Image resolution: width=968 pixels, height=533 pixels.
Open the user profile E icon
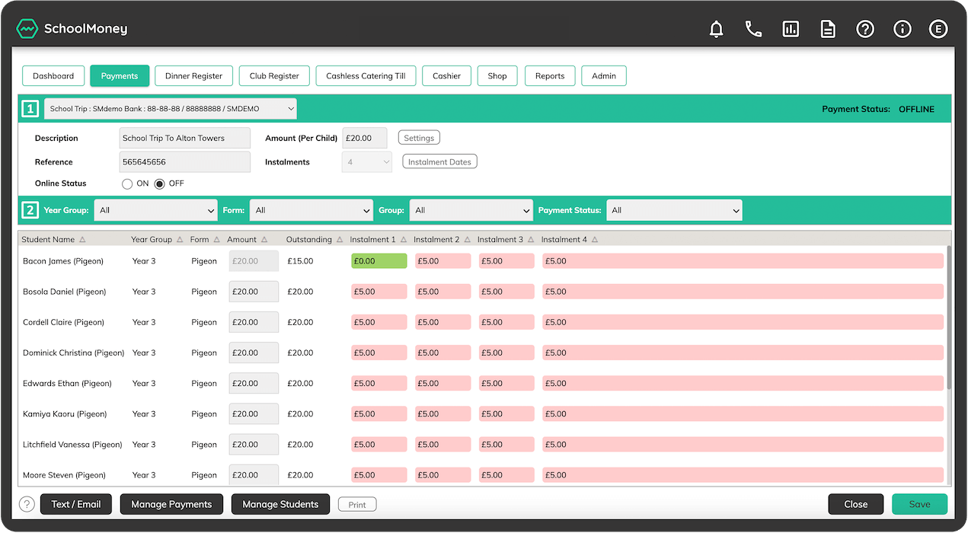[938, 29]
